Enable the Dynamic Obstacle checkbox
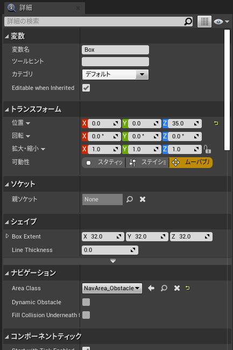 point(86,302)
